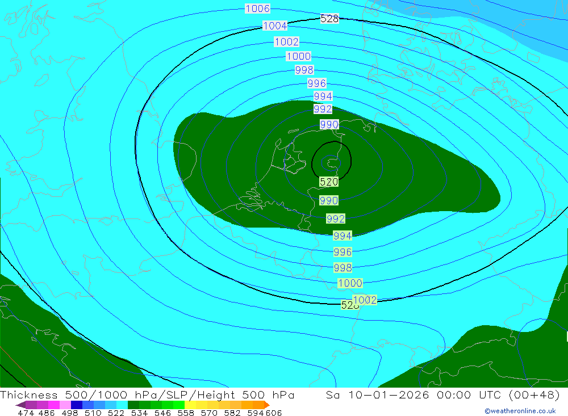Image resolution: width=568 pixels, height=416 pixels.
Task: Pick the bright lime green legend swatch
Action: click(x=179, y=405)
